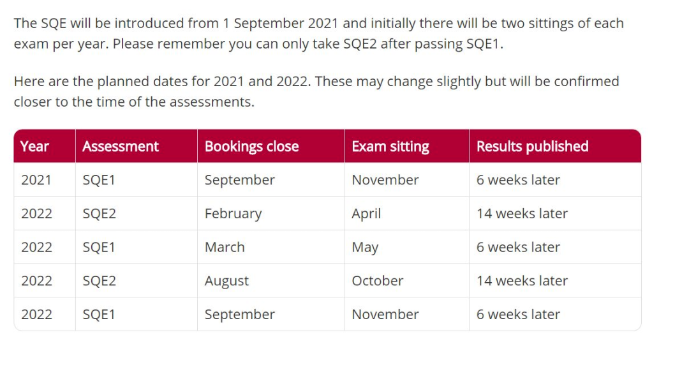Click 14 weeks later in April row

[x=522, y=214]
